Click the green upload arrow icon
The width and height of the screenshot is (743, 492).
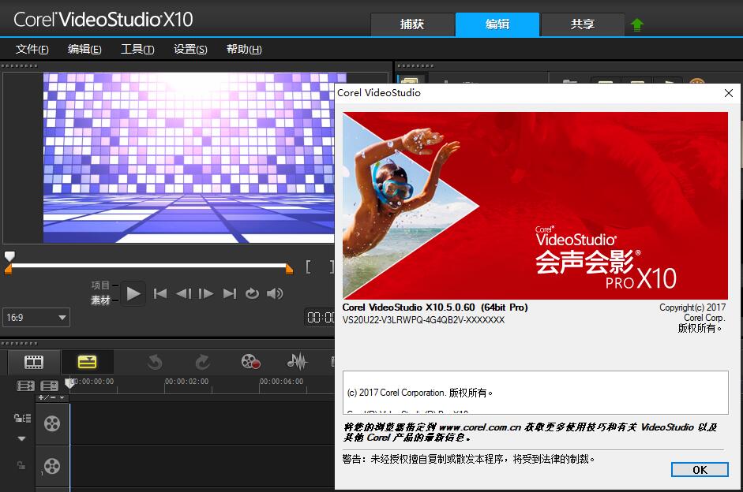coord(637,24)
